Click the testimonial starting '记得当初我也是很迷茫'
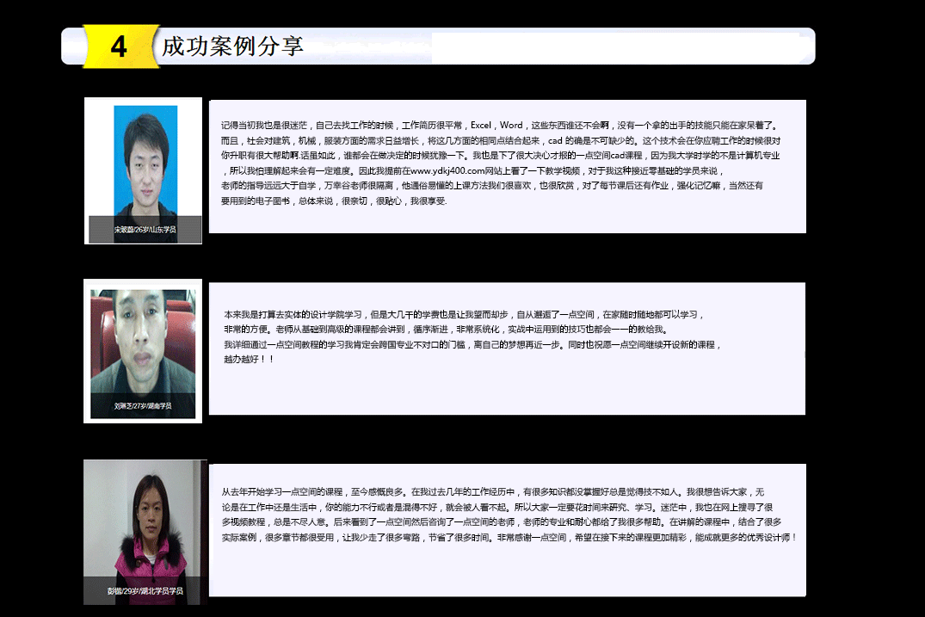Image resolution: width=925 pixels, height=617 pixels. 508,166
